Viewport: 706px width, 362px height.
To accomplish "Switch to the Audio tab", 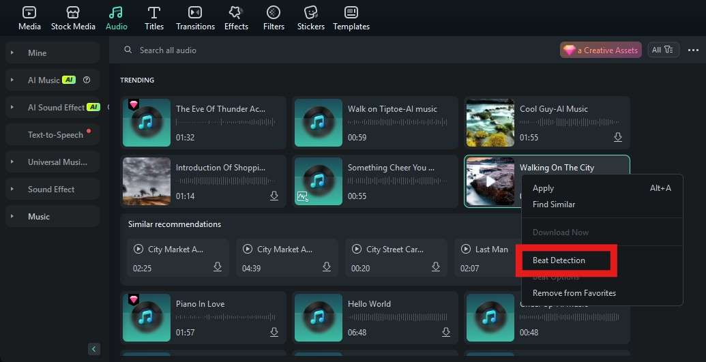I will 116,18.
